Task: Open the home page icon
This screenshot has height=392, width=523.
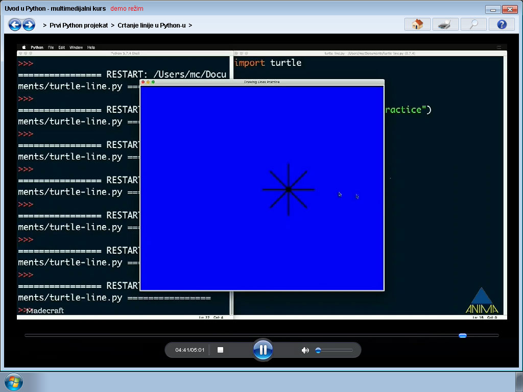Action: (x=417, y=24)
